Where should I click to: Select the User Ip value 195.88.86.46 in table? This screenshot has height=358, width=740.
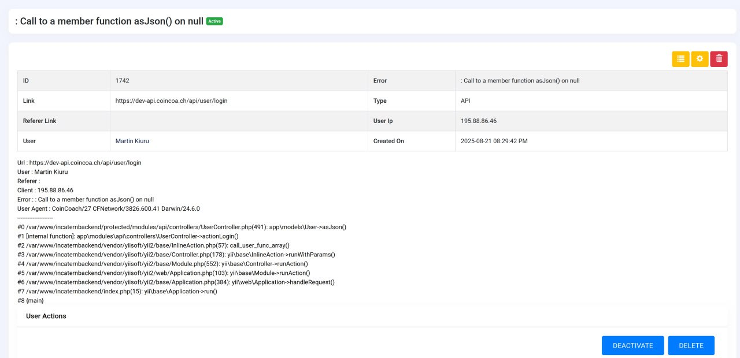479,121
